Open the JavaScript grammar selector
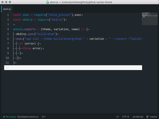This screenshot has height=119, width=159. click(138, 117)
